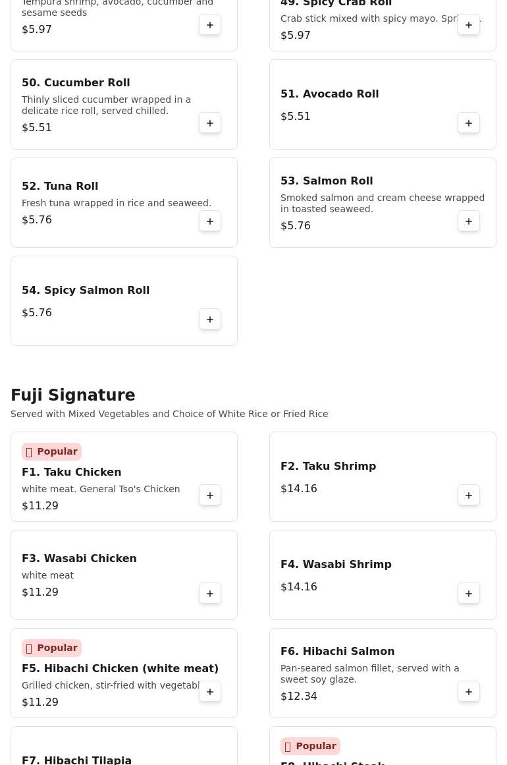Add Hibachi Chicken (white meat) to cart
This screenshot has width=507, height=765.
(210, 692)
